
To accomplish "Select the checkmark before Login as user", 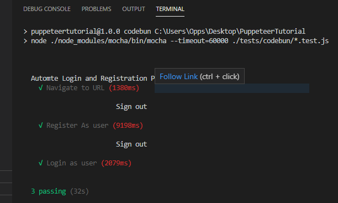I will 40,163.
